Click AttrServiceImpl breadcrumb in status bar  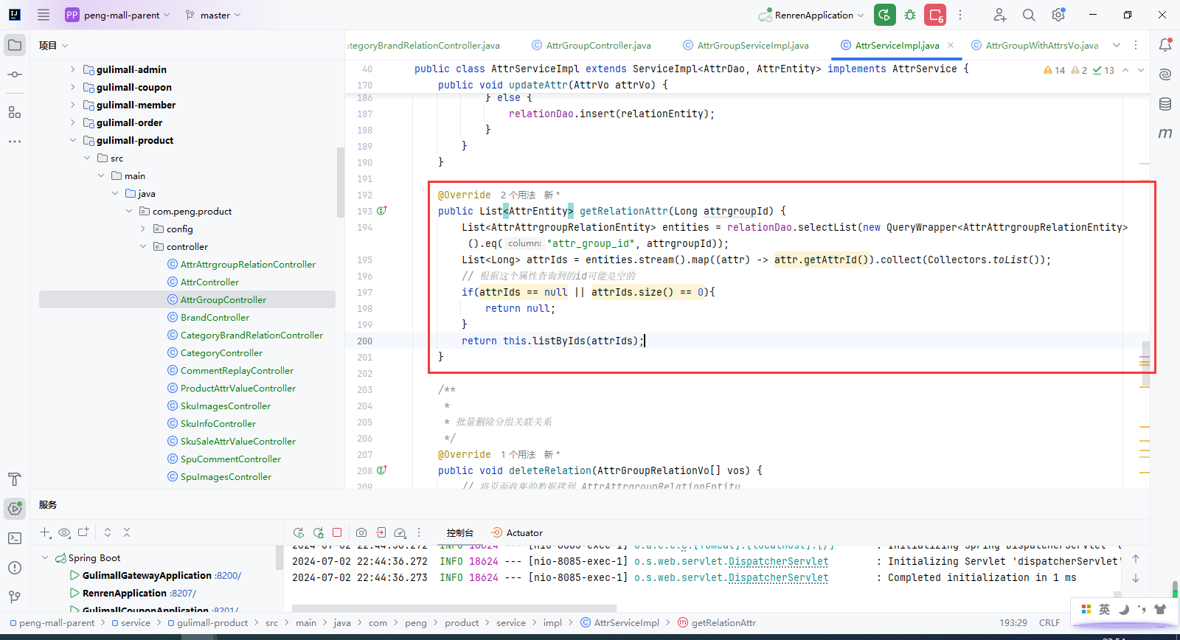coord(619,623)
